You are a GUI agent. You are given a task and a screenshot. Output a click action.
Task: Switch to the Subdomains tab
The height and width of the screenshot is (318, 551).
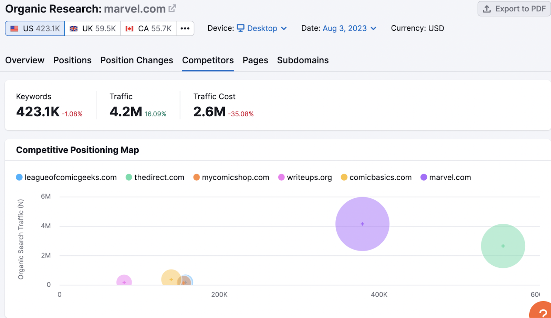(x=303, y=60)
